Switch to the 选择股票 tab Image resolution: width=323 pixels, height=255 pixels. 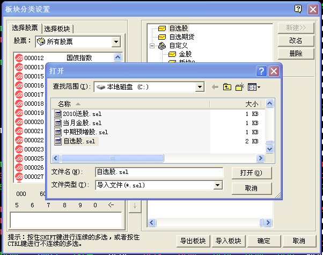click(x=25, y=28)
